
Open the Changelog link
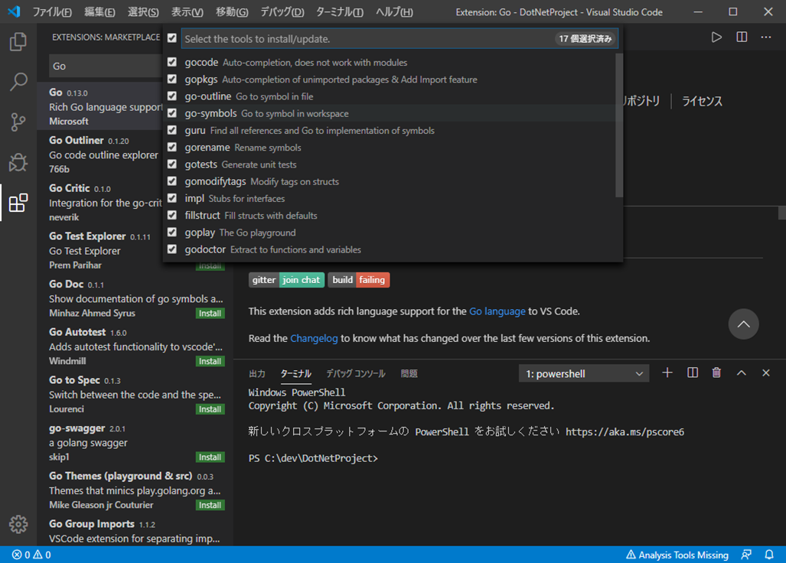(x=314, y=338)
